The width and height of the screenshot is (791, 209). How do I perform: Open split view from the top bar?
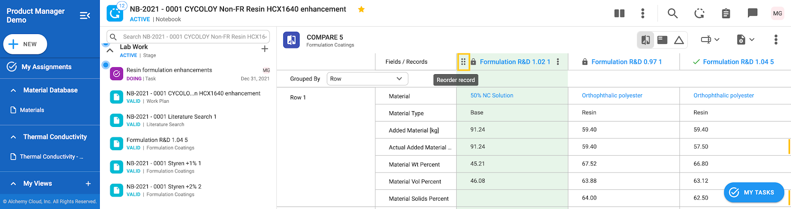click(619, 13)
